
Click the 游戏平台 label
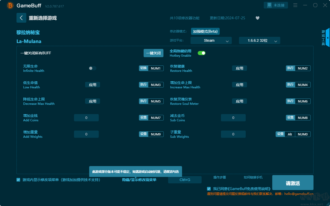coord(177,40)
